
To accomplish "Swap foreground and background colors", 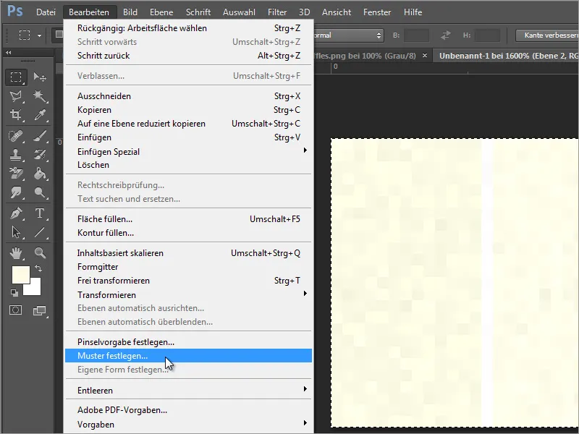I will [38, 268].
